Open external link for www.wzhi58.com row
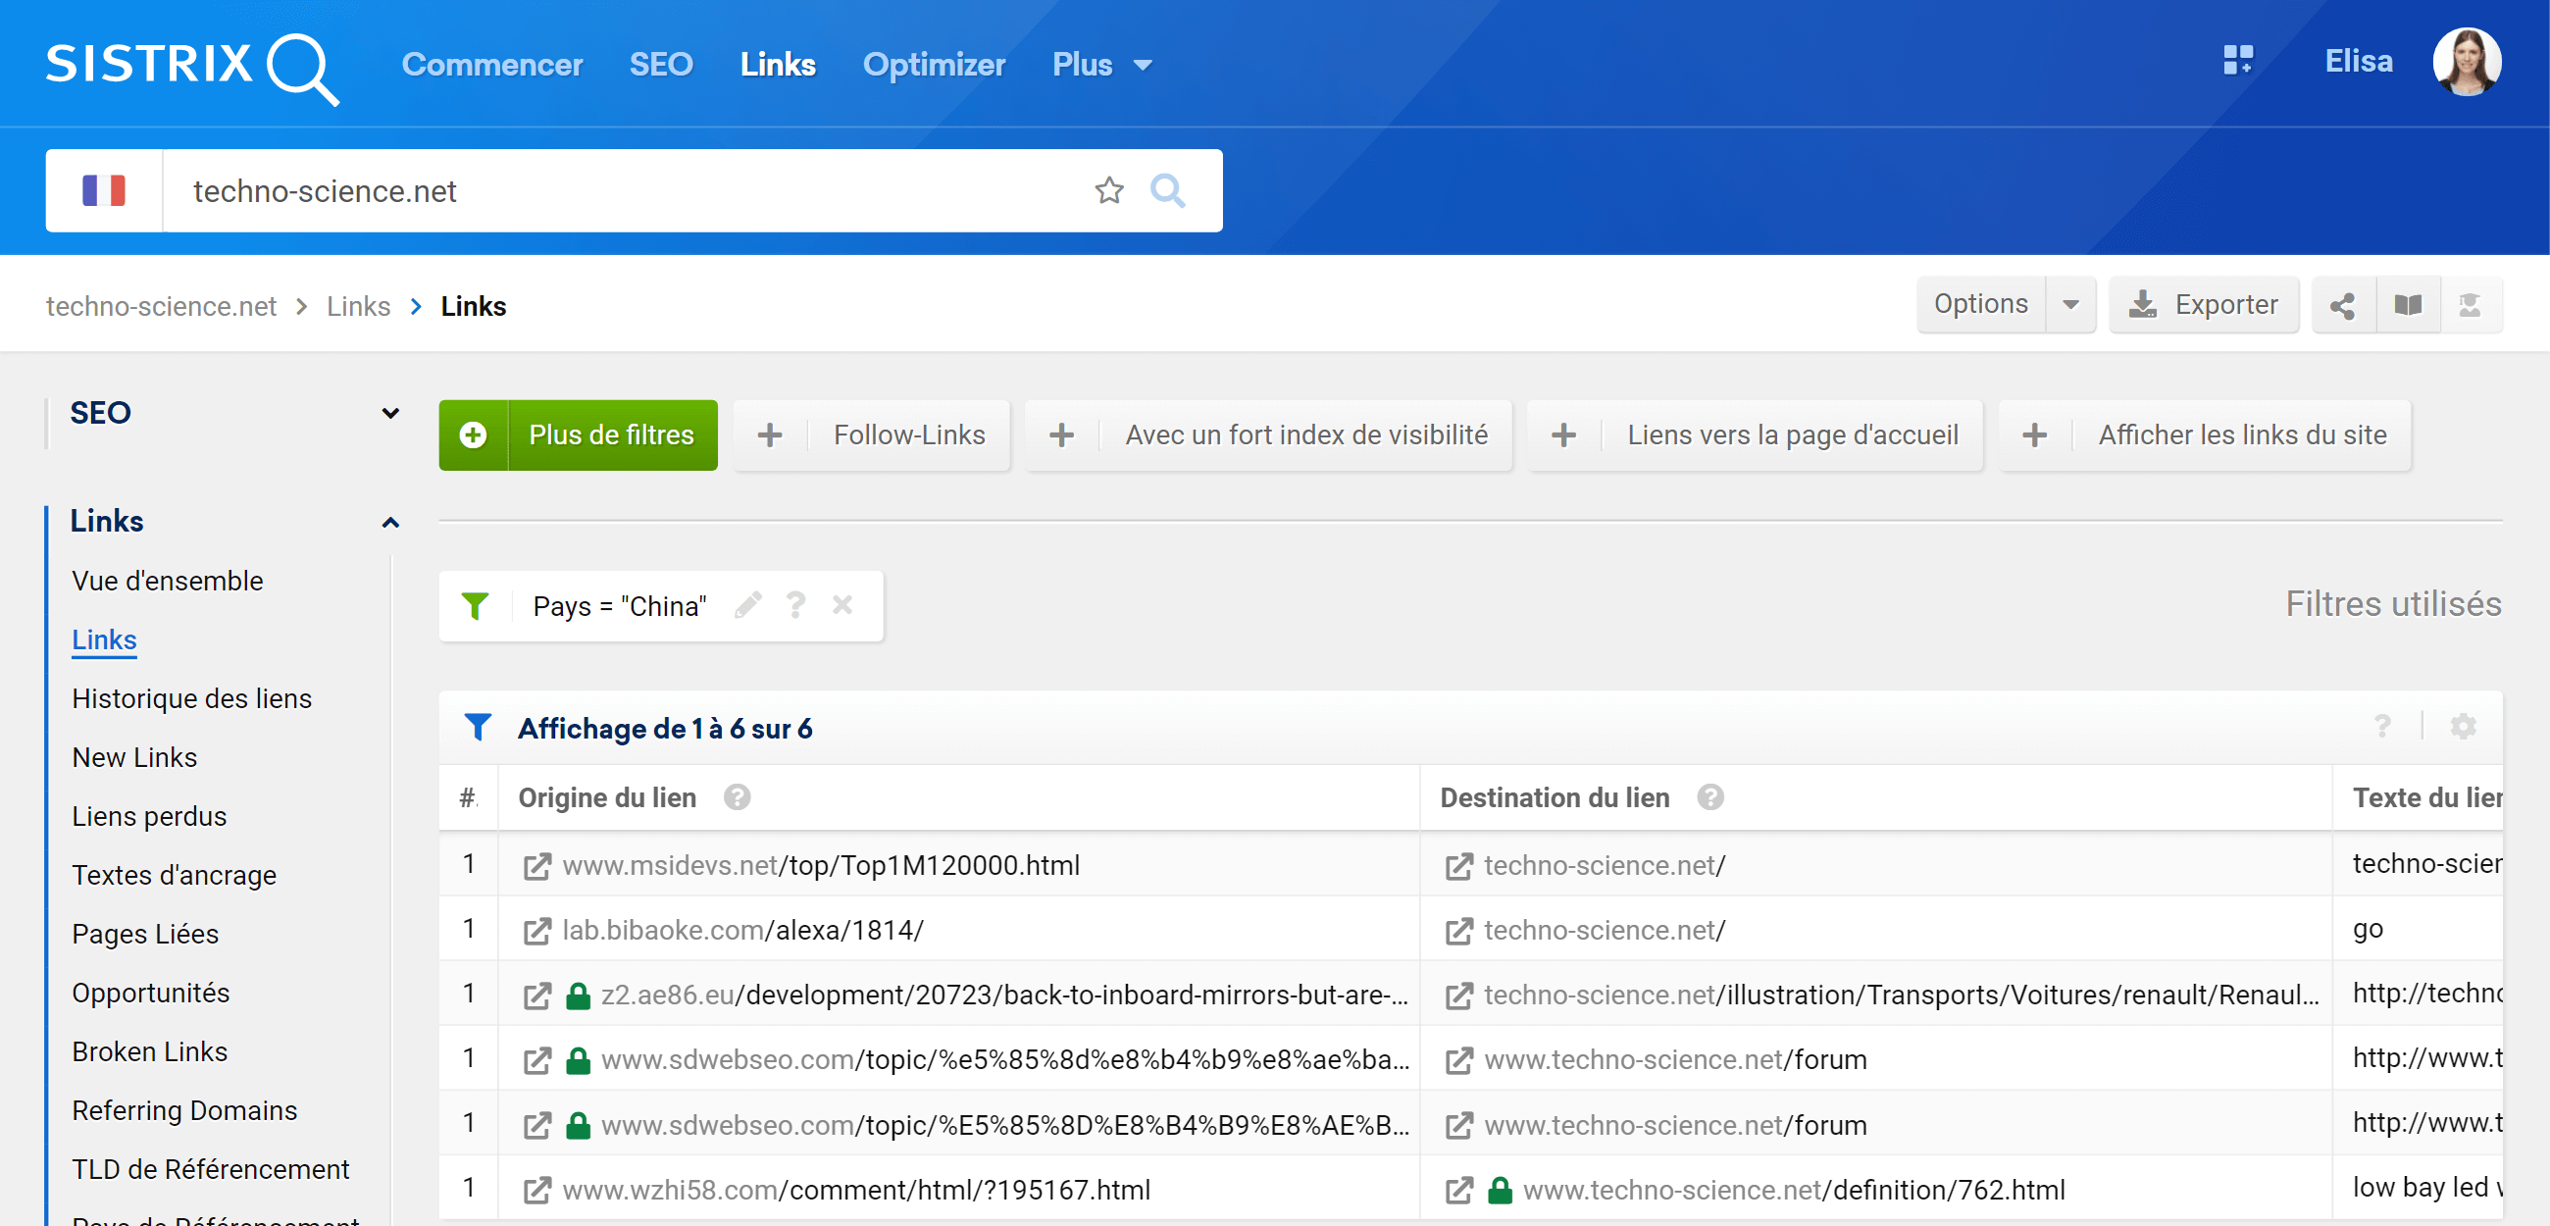 tap(536, 1191)
